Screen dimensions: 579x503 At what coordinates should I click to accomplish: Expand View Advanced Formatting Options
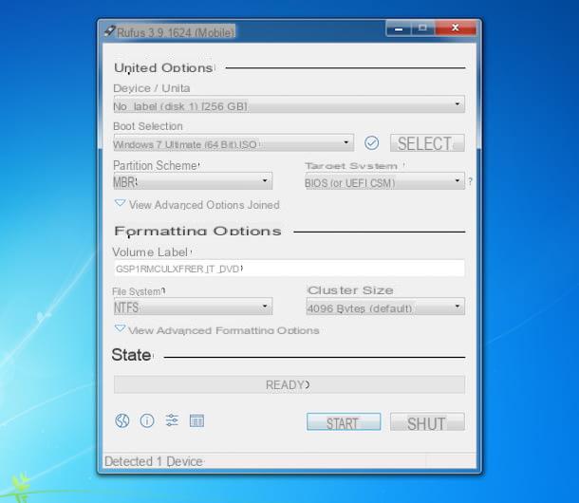[217, 329]
